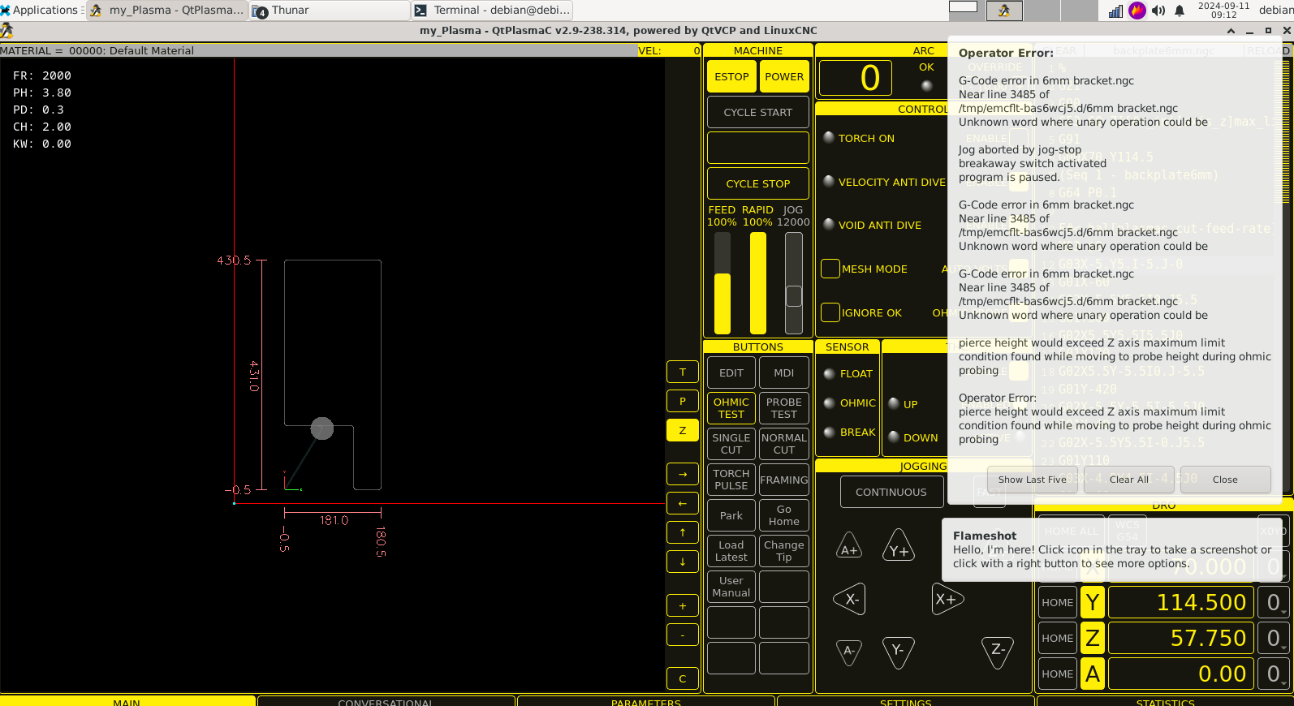Screen dimensions: 1294x706
Task: Click Show Last Five in error popup
Action: 1033,480
